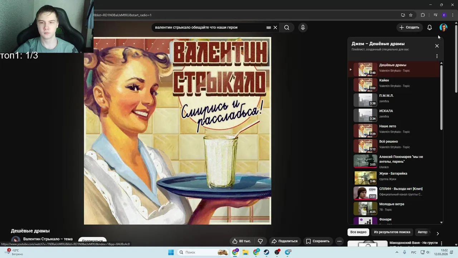This screenshot has height=258, width=458.
Task: Open more actions next to Сохранить
Action: (x=339, y=241)
